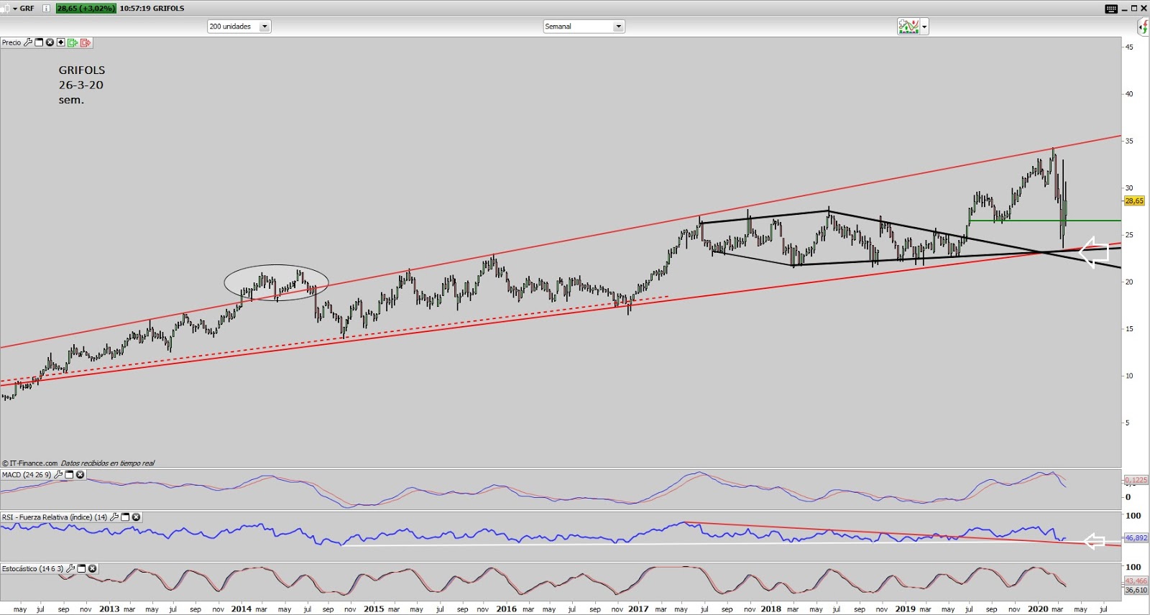The image size is (1150, 615).
Task: Click the 10:57:19 GRIFOLS title text
Action: (152, 9)
